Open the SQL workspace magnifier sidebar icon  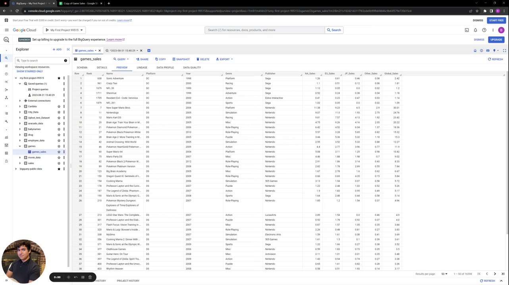[x=6, y=58]
